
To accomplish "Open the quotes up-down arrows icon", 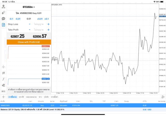I will (x=3, y=12).
